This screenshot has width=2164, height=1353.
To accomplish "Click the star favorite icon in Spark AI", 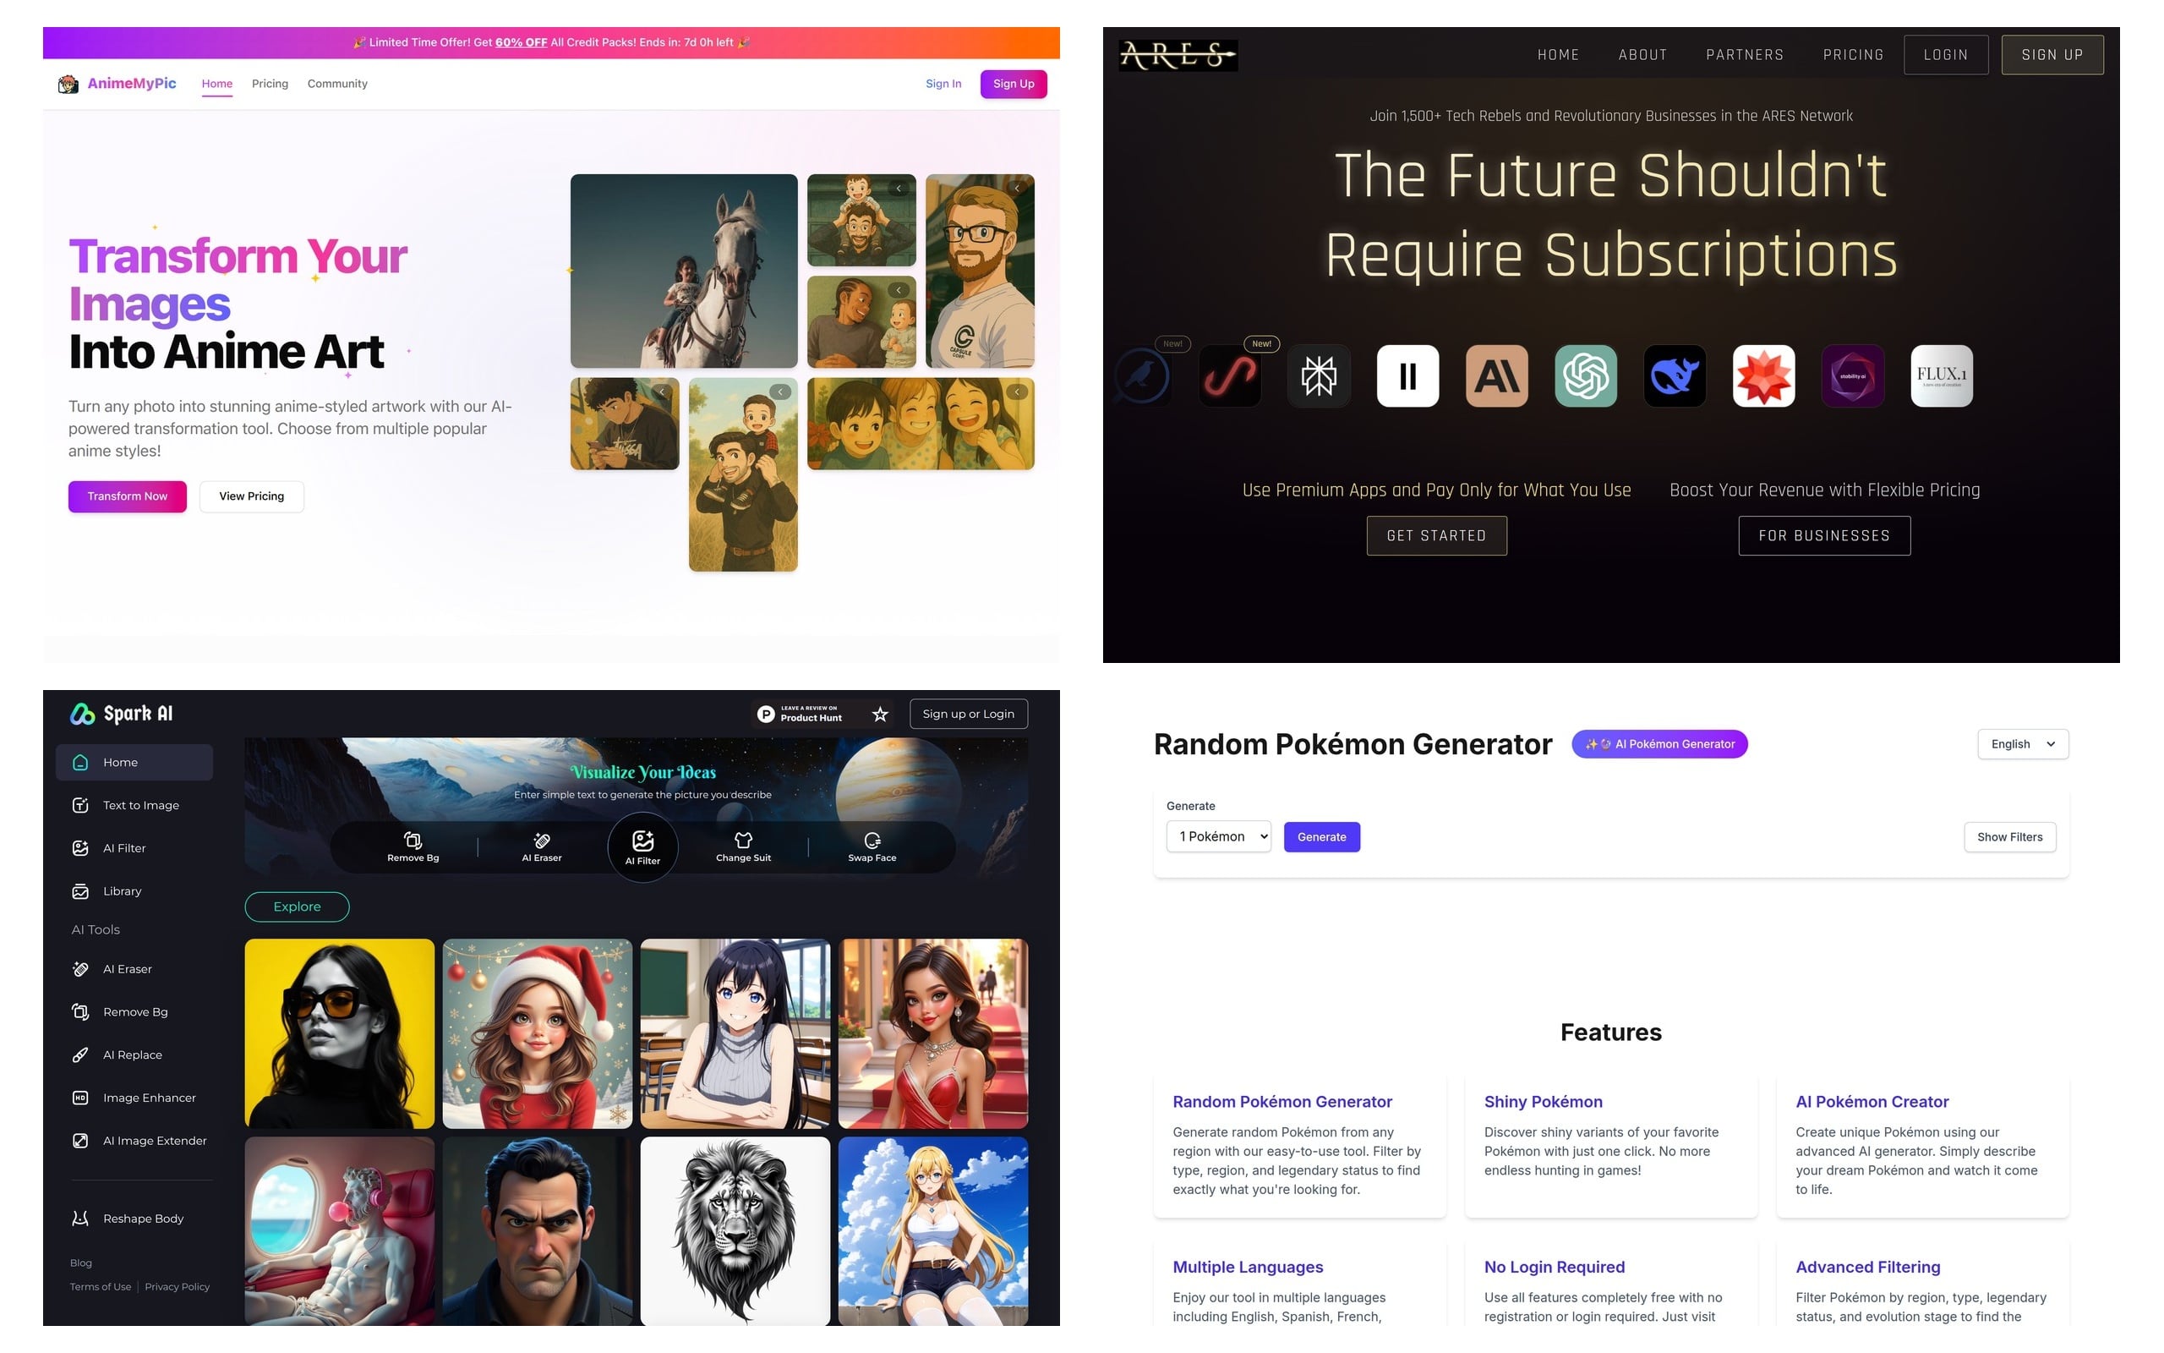I will point(880,714).
